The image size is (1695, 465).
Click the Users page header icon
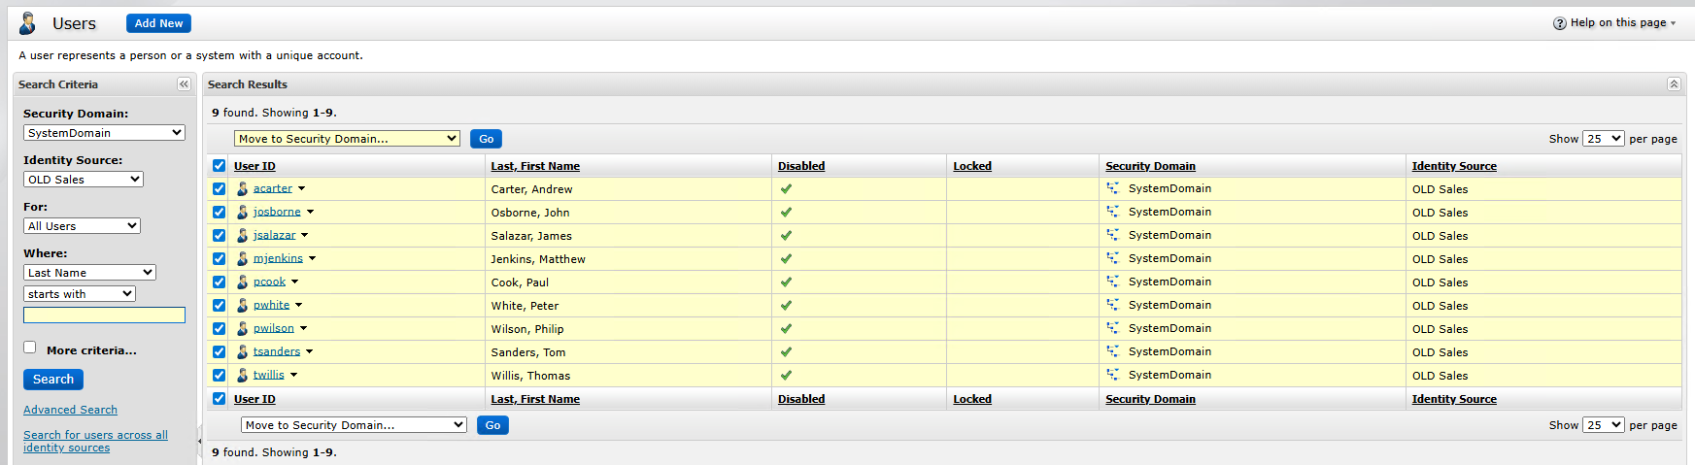pos(28,23)
